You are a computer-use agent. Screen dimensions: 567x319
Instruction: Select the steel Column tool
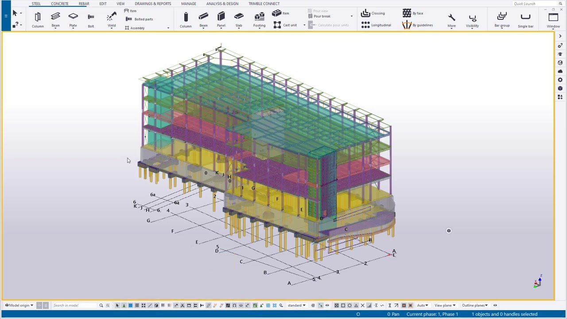pyautogui.click(x=38, y=20)
